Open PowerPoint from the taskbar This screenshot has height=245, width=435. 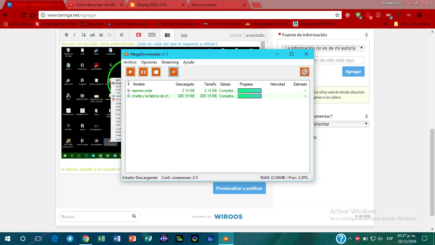(132, 238)
